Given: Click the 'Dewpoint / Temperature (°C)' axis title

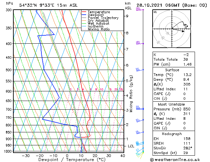Looking at the screenshot, I should [72, 160].
